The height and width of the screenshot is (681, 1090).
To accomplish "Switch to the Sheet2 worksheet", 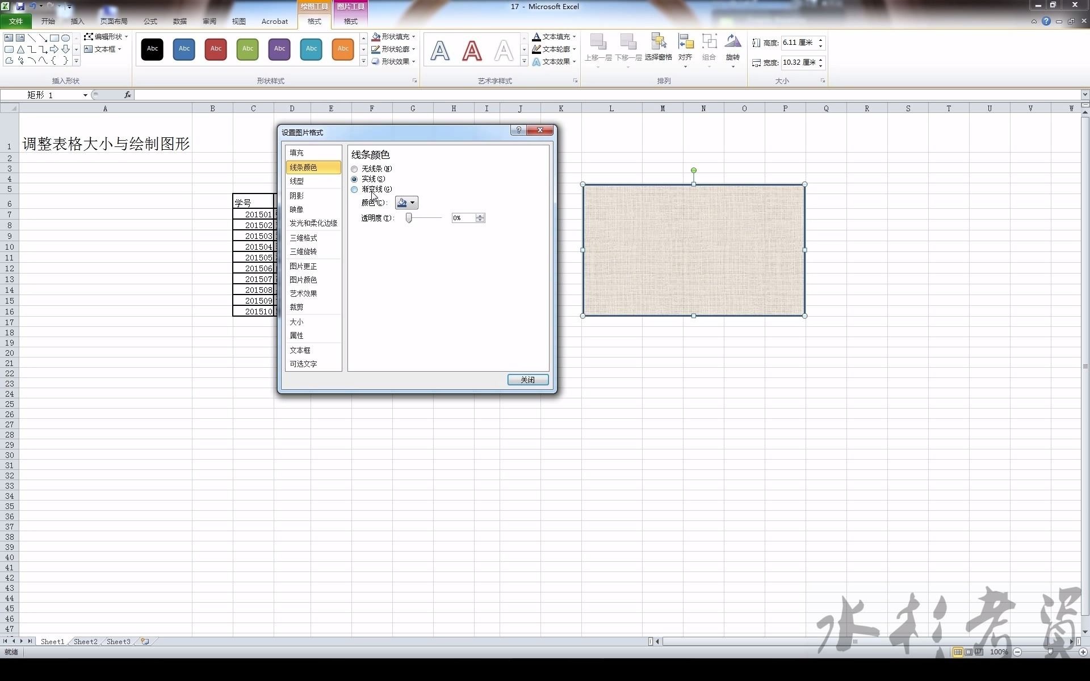I will click(x=85, y=641).
